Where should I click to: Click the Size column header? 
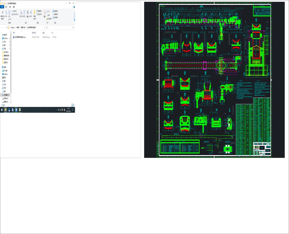52,33
